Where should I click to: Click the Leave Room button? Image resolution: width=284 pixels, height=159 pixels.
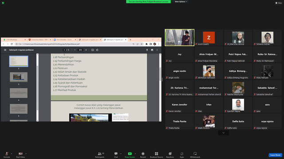coord(275,155)
